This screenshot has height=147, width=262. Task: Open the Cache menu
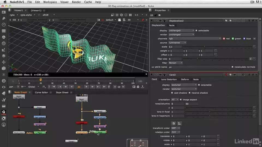pos(88,2)
